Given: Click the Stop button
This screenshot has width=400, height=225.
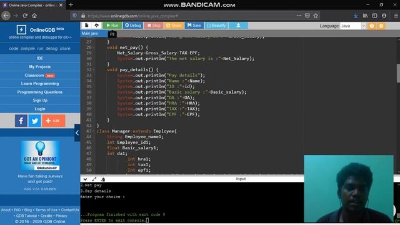Looking at the screenshot, I should coord(154,25).
